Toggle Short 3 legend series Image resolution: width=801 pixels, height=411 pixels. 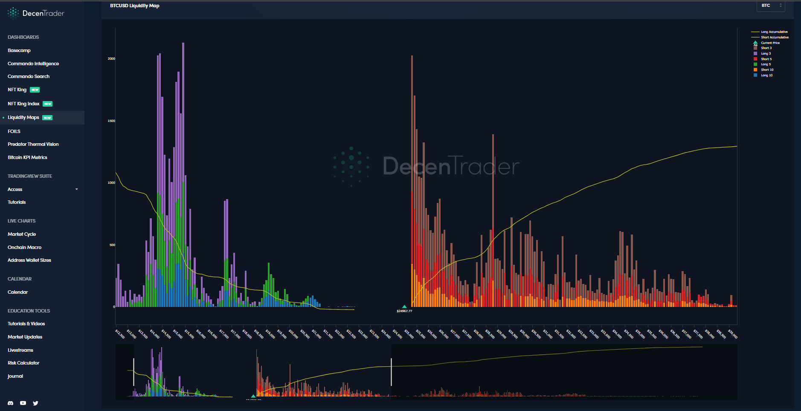[x=763, y=48]
